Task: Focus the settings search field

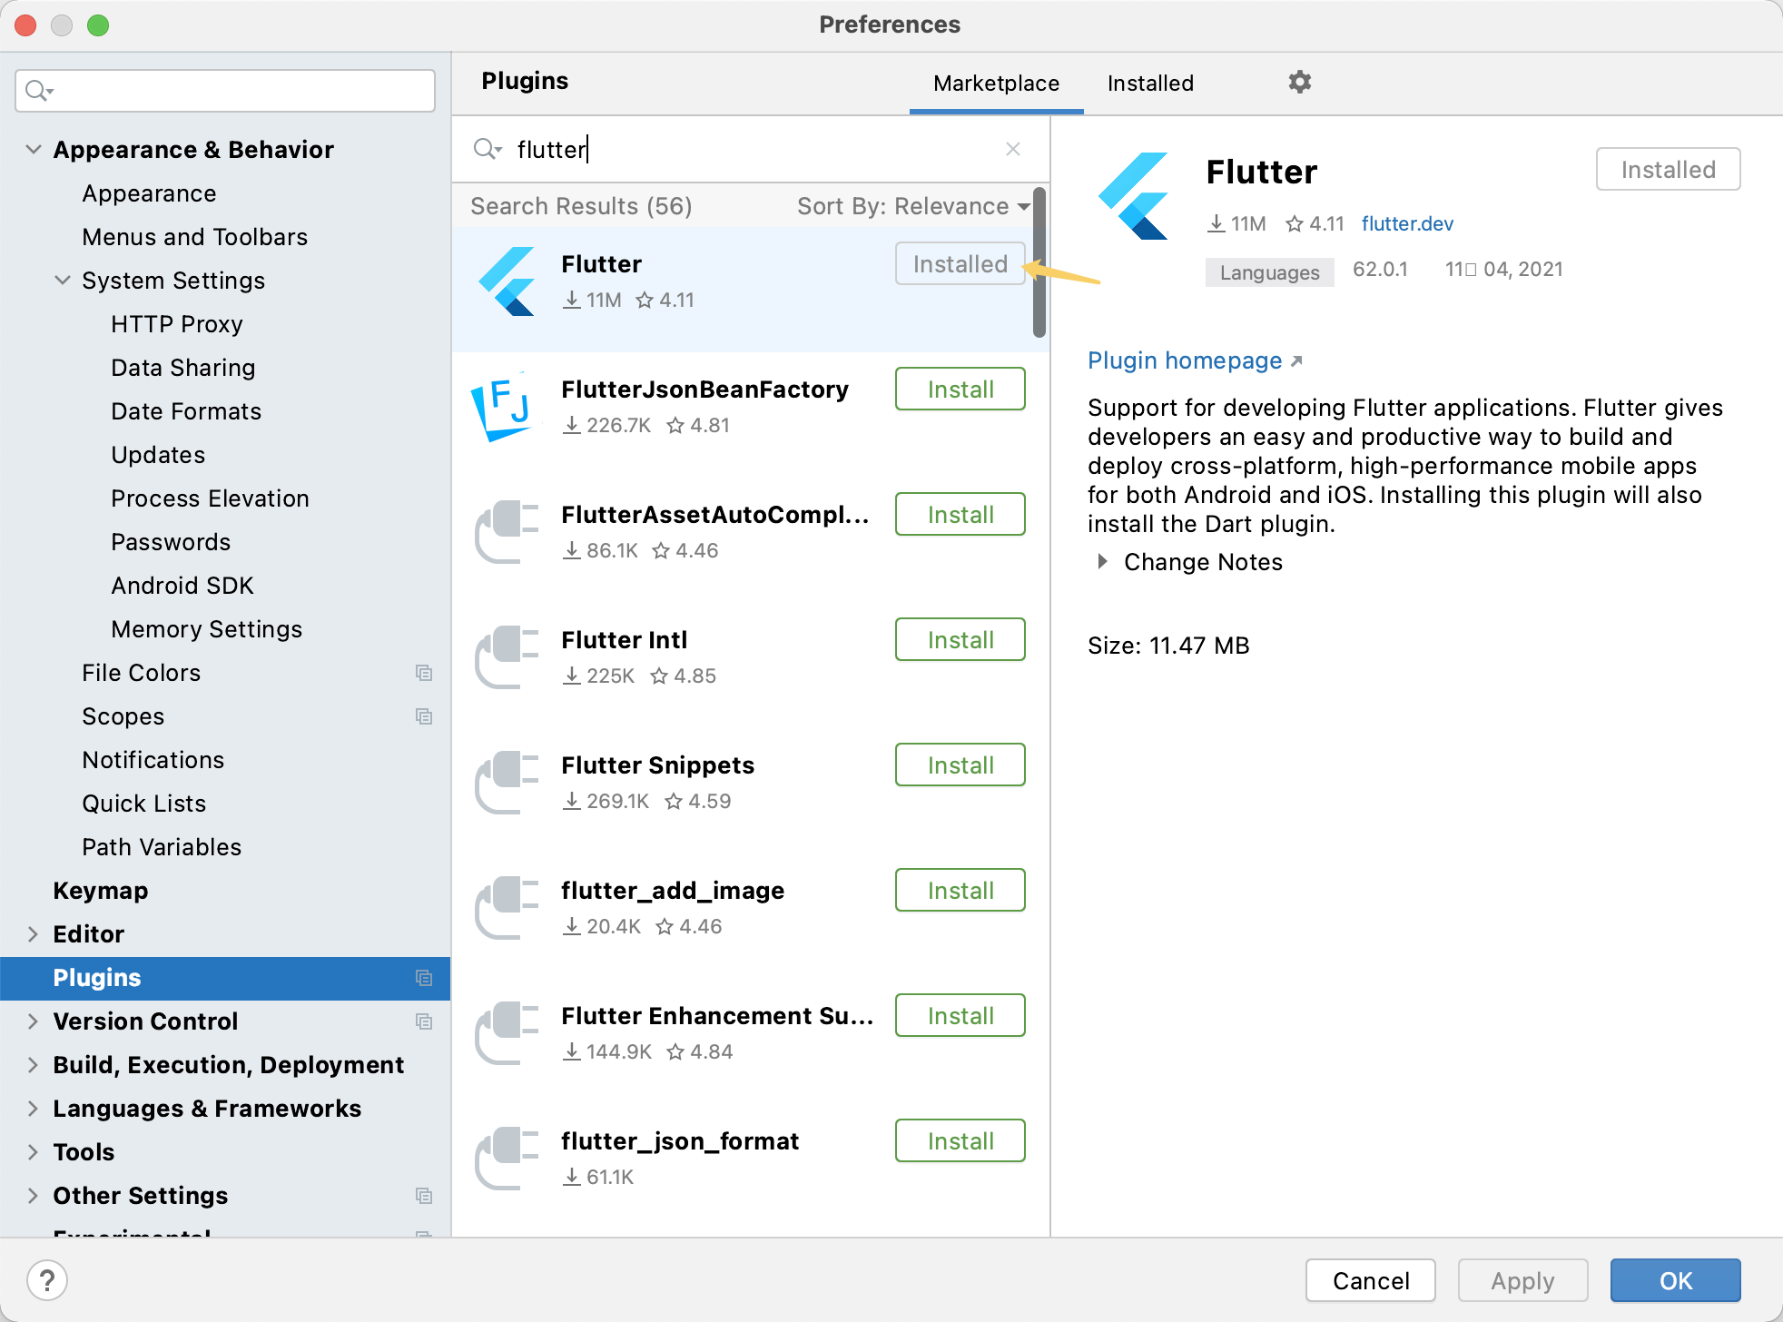Action: [236, 91]
